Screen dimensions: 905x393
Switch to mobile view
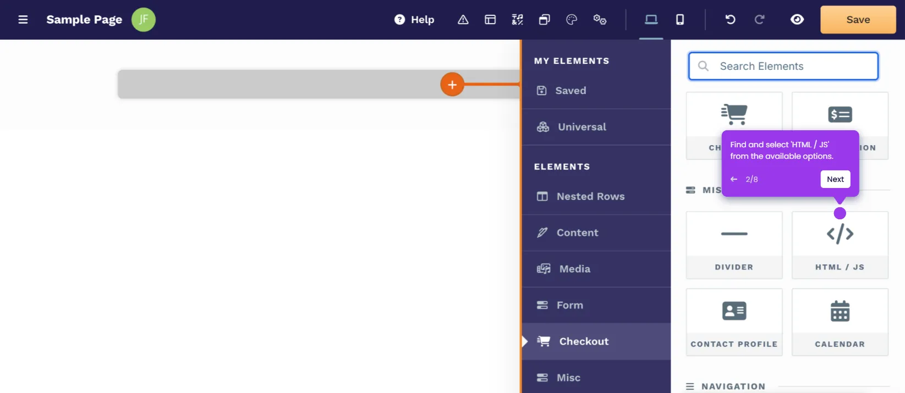click(680, 20)
